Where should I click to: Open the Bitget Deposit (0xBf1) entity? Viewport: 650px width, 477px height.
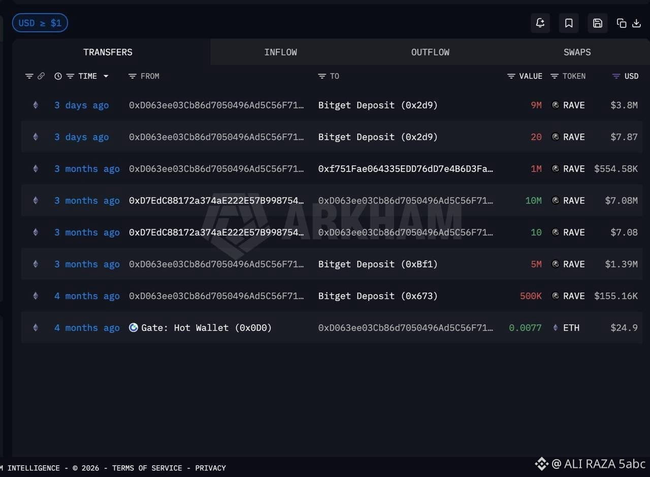click(378, 264)
